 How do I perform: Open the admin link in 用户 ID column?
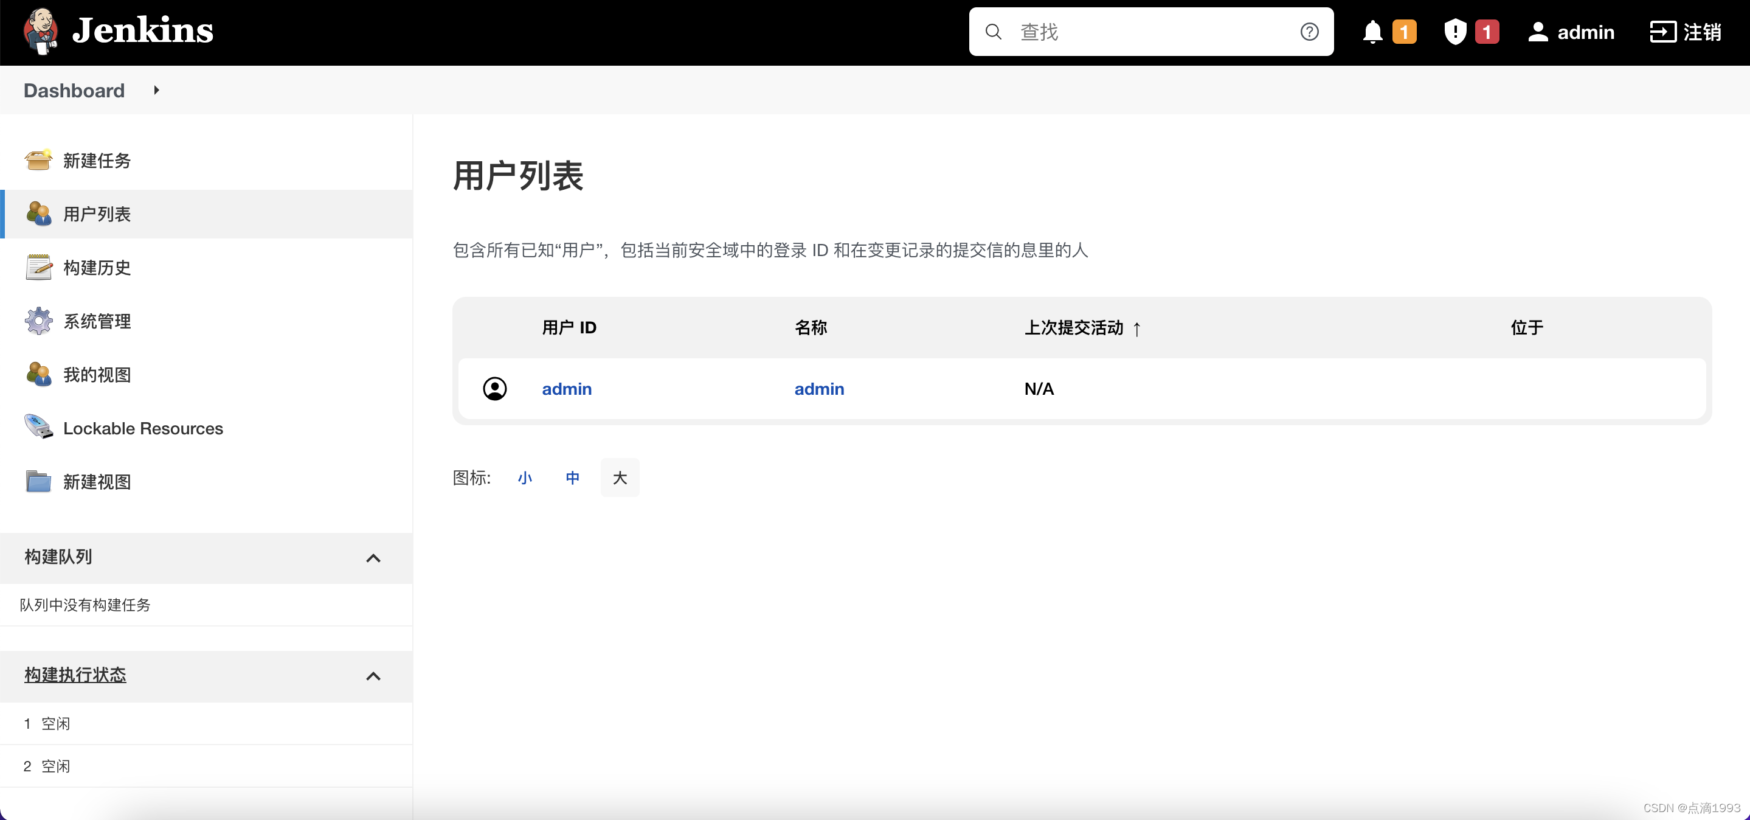click(x=567, y=389)
